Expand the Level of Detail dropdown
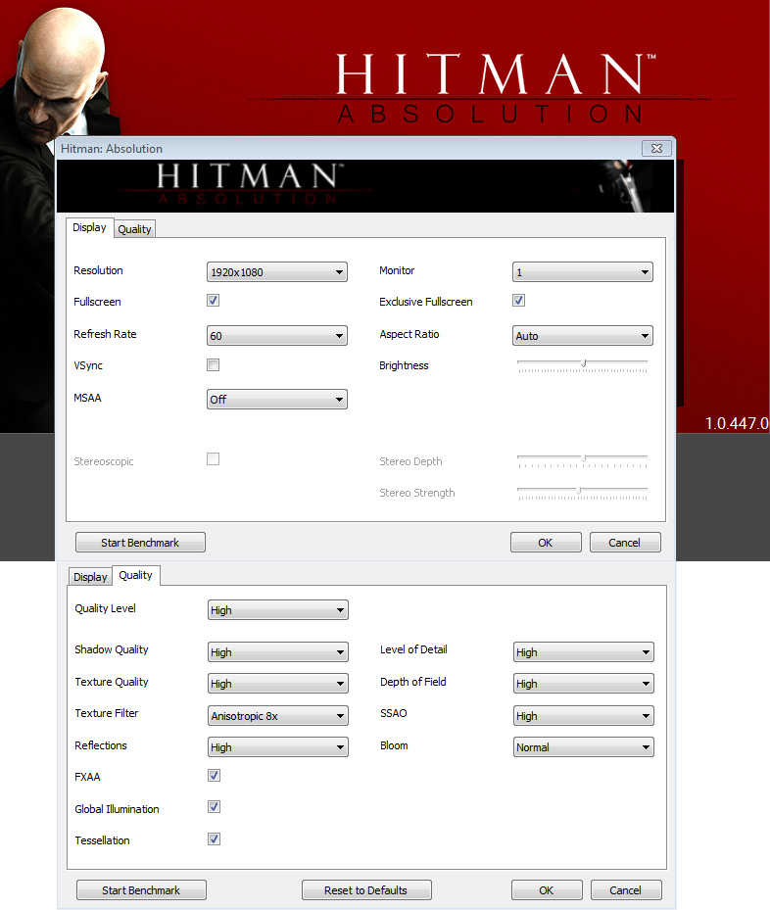The image size is (770, 910). [x=584, y=652]
